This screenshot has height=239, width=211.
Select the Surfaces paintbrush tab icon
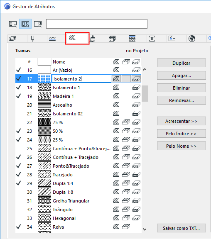tap(93, 39)
